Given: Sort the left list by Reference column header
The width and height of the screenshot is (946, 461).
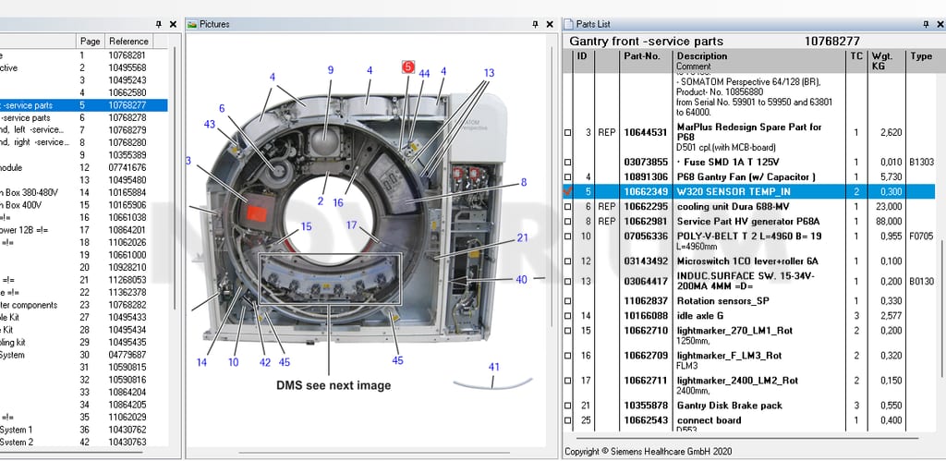Looking at the screenshot, I should (128, 41).
